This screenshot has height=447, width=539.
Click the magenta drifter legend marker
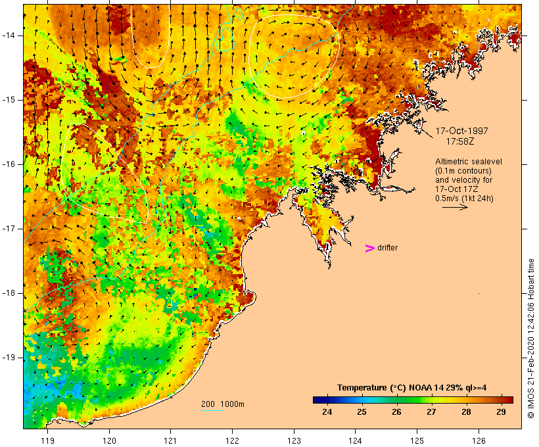coord(369,248)
